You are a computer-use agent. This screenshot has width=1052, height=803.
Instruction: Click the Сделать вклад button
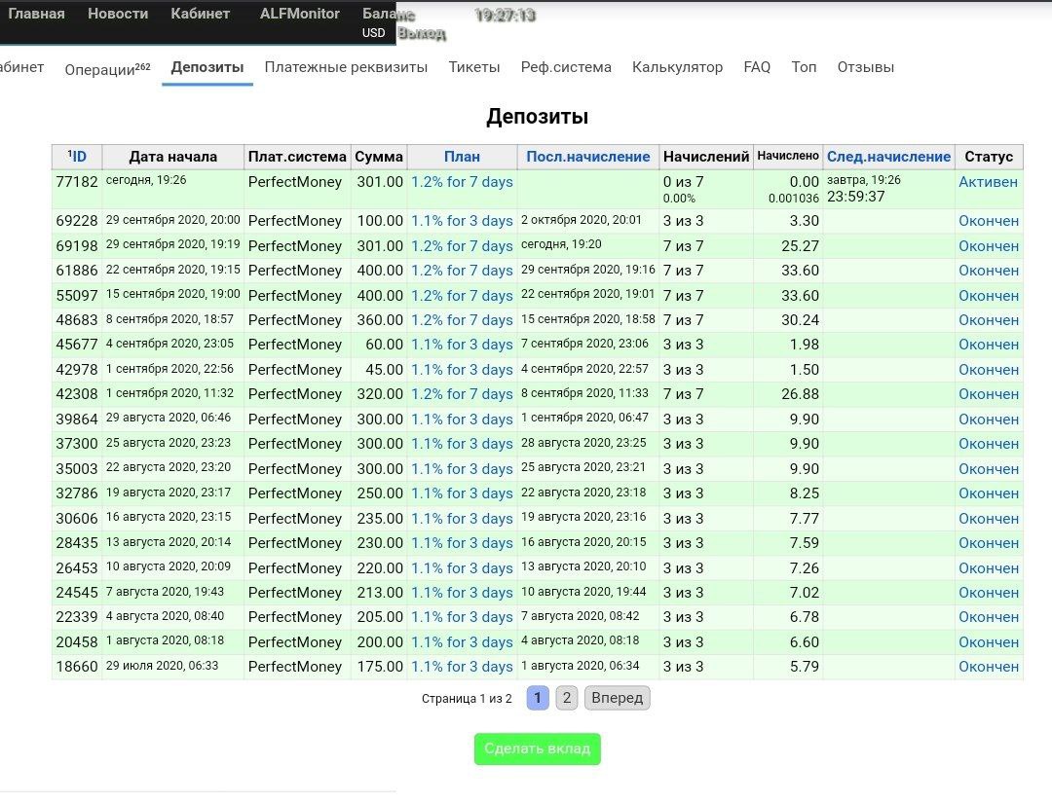[538, 748]
